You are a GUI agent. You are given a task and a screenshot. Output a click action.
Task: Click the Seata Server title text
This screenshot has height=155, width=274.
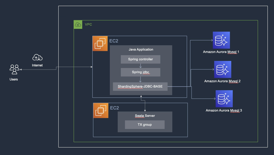145,116
